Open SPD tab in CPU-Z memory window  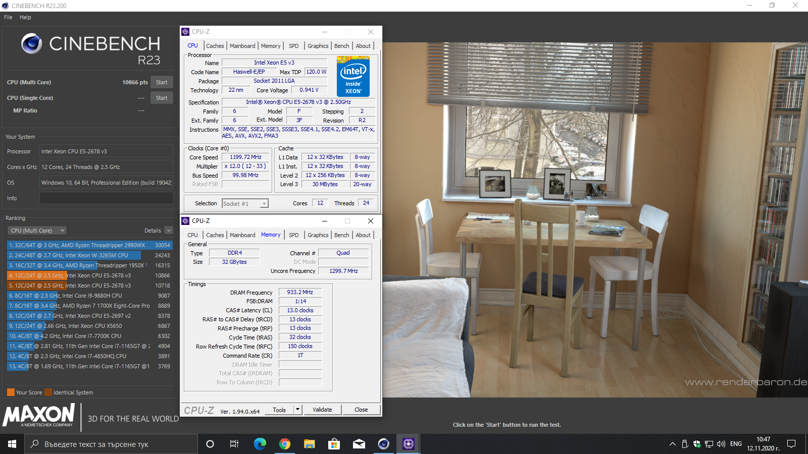(x=294, y=235)
